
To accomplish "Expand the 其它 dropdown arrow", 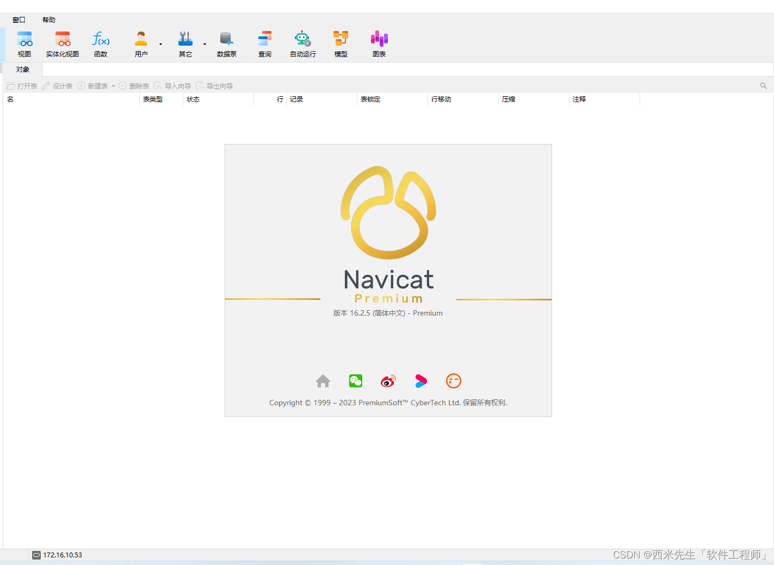I will (205, 43).
